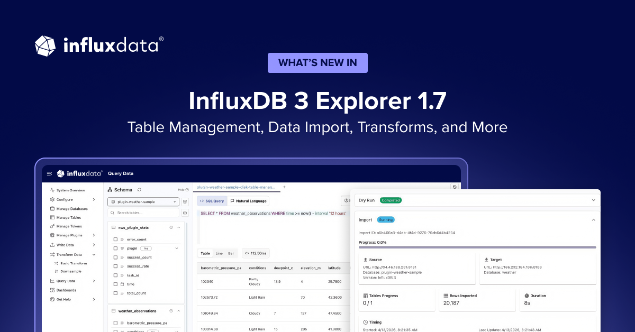The width and height of the screenshot is (635, 332).
Task: Select the Bar chart view tab
Action: 231,253
